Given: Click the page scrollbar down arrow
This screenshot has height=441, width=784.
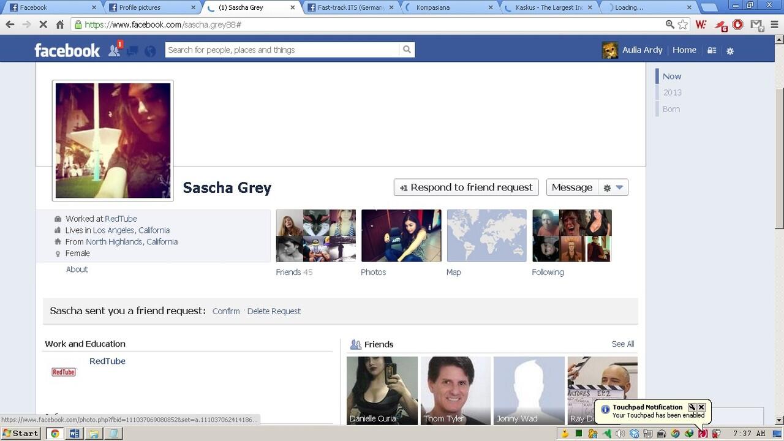Looking at the screenshot, I should click(x=779, y=421).
